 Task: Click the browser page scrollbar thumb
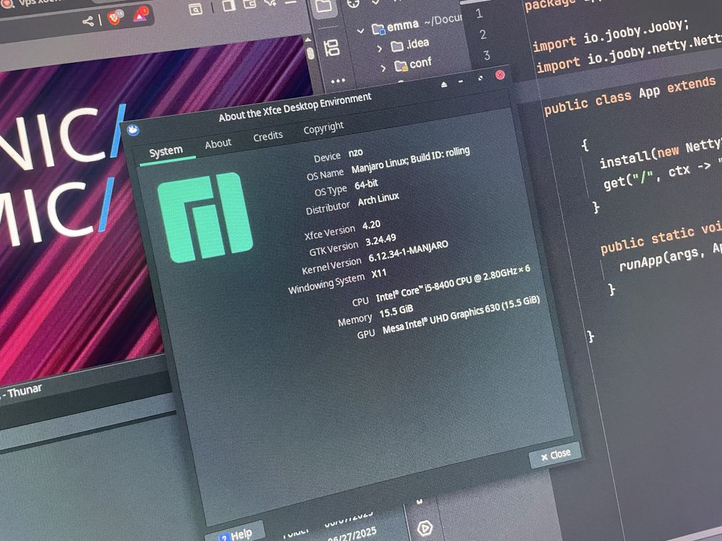coord(310,54)
